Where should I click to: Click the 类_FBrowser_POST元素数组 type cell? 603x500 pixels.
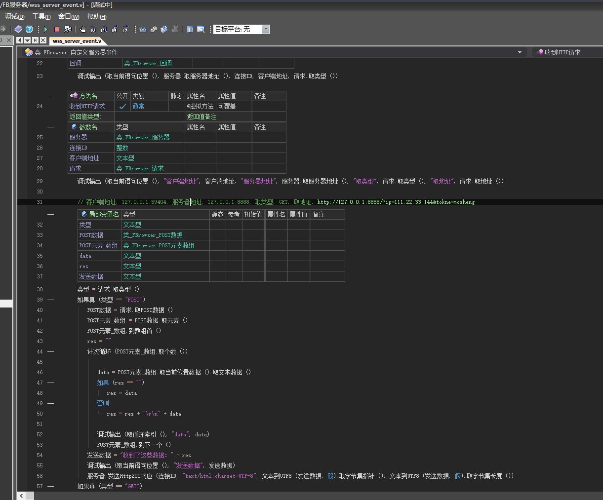(x=165, y=245)
